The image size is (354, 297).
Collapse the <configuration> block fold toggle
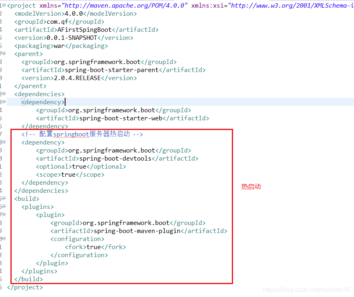4,239
